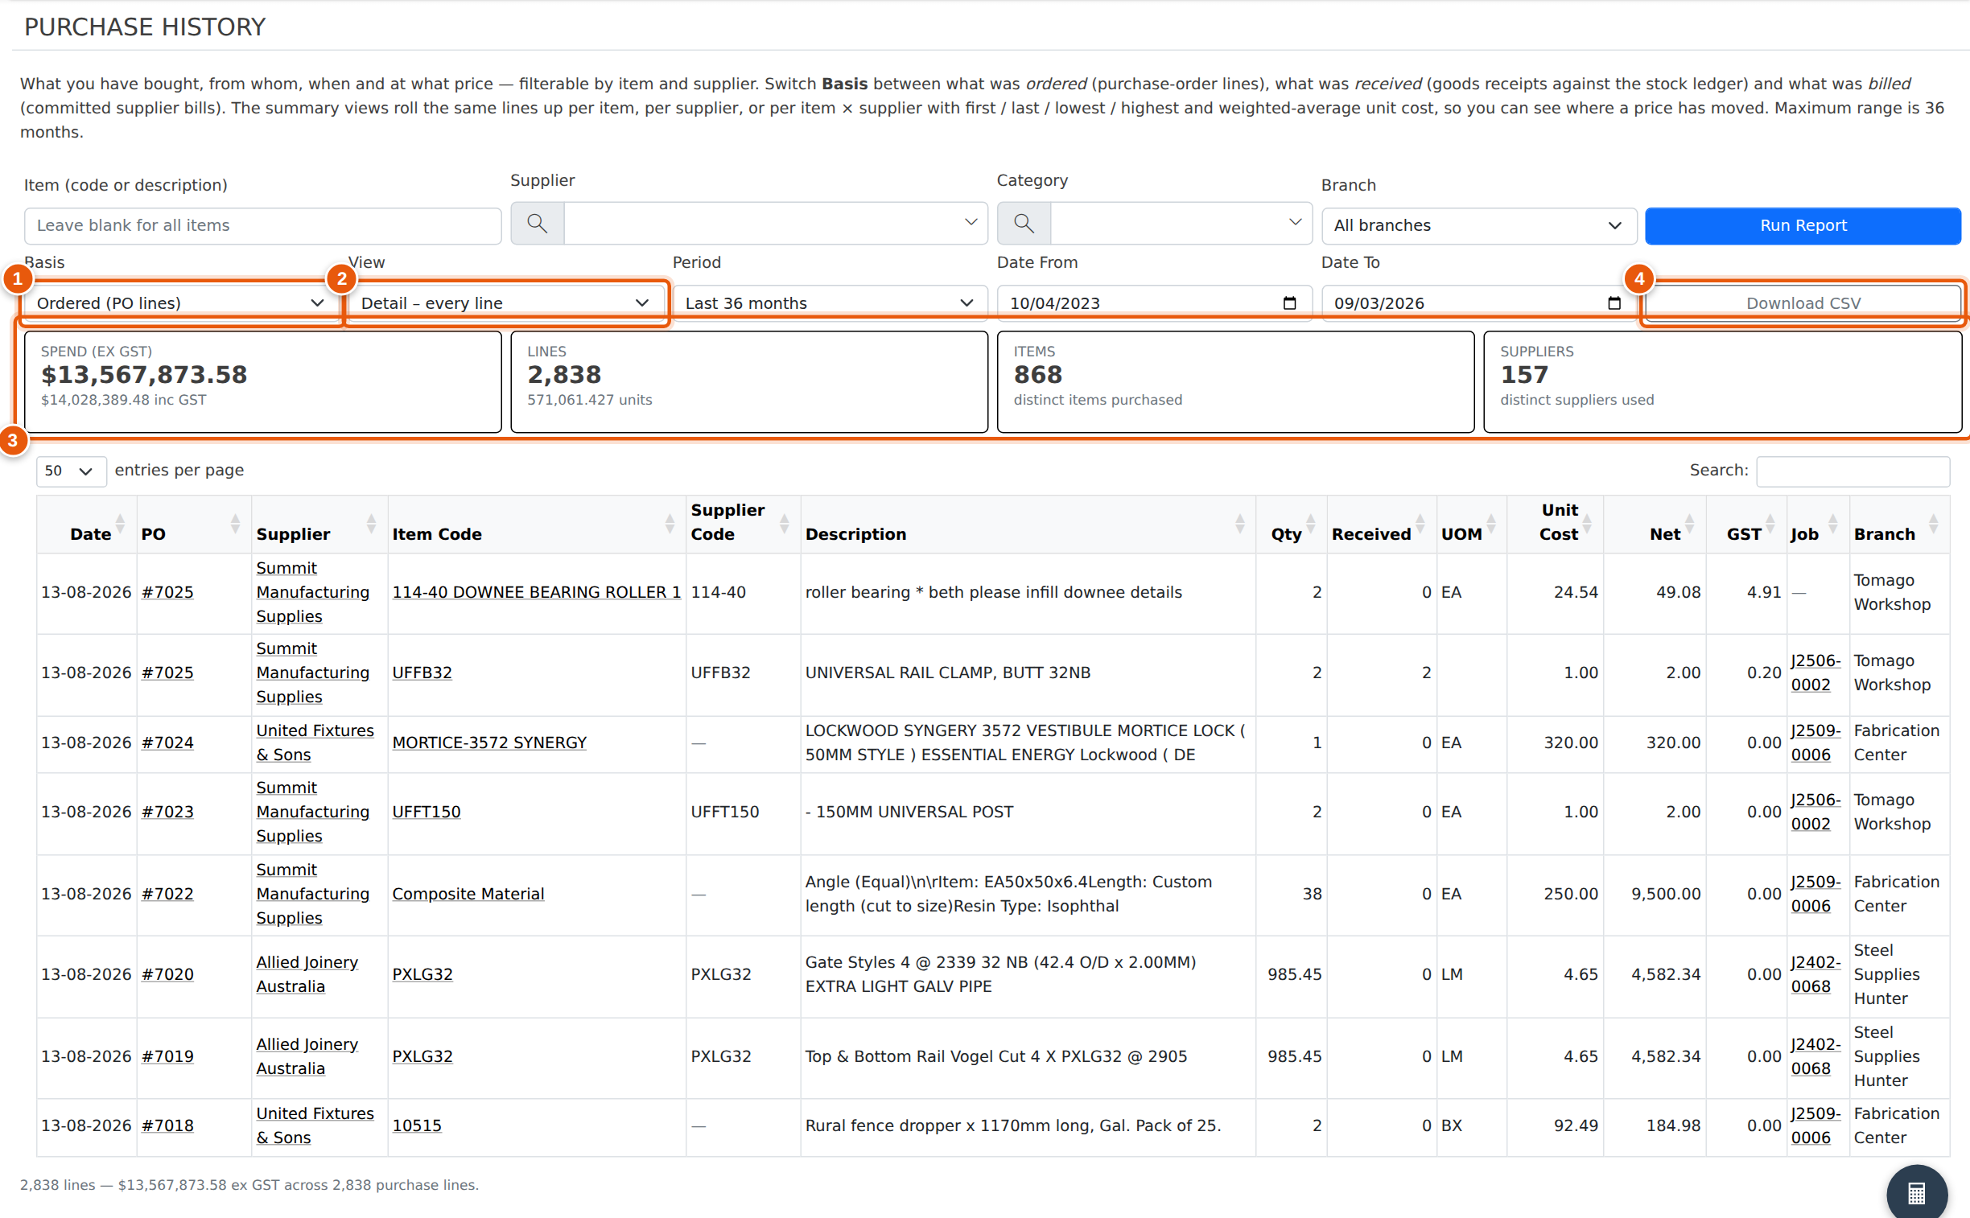Screen dimensions: 1970x1218
Task: Open item MORTICE-3572 SYNERGY link
Action: (489, 743)
